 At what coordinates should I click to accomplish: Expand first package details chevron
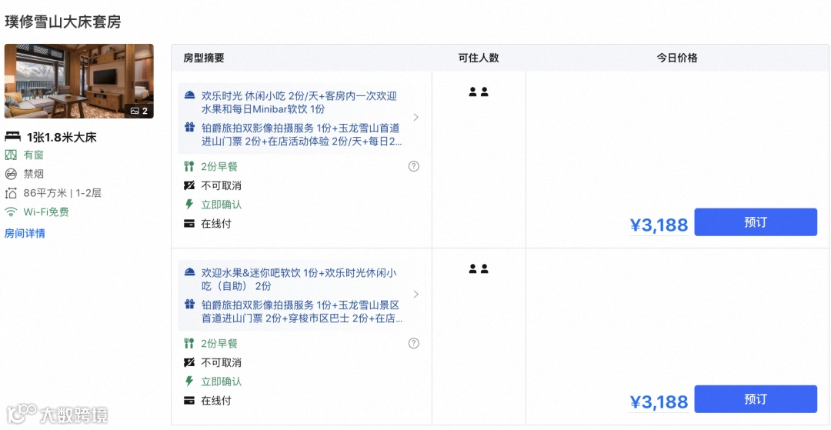[x=416, y=118]
